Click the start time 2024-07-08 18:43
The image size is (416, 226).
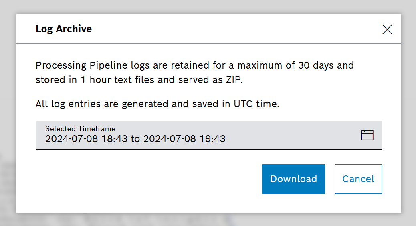87,139
